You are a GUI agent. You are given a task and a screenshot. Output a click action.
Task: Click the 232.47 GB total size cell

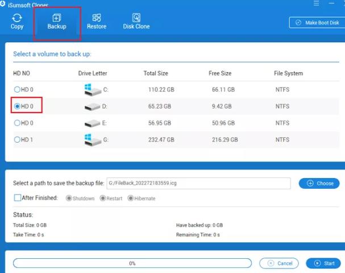161,140
